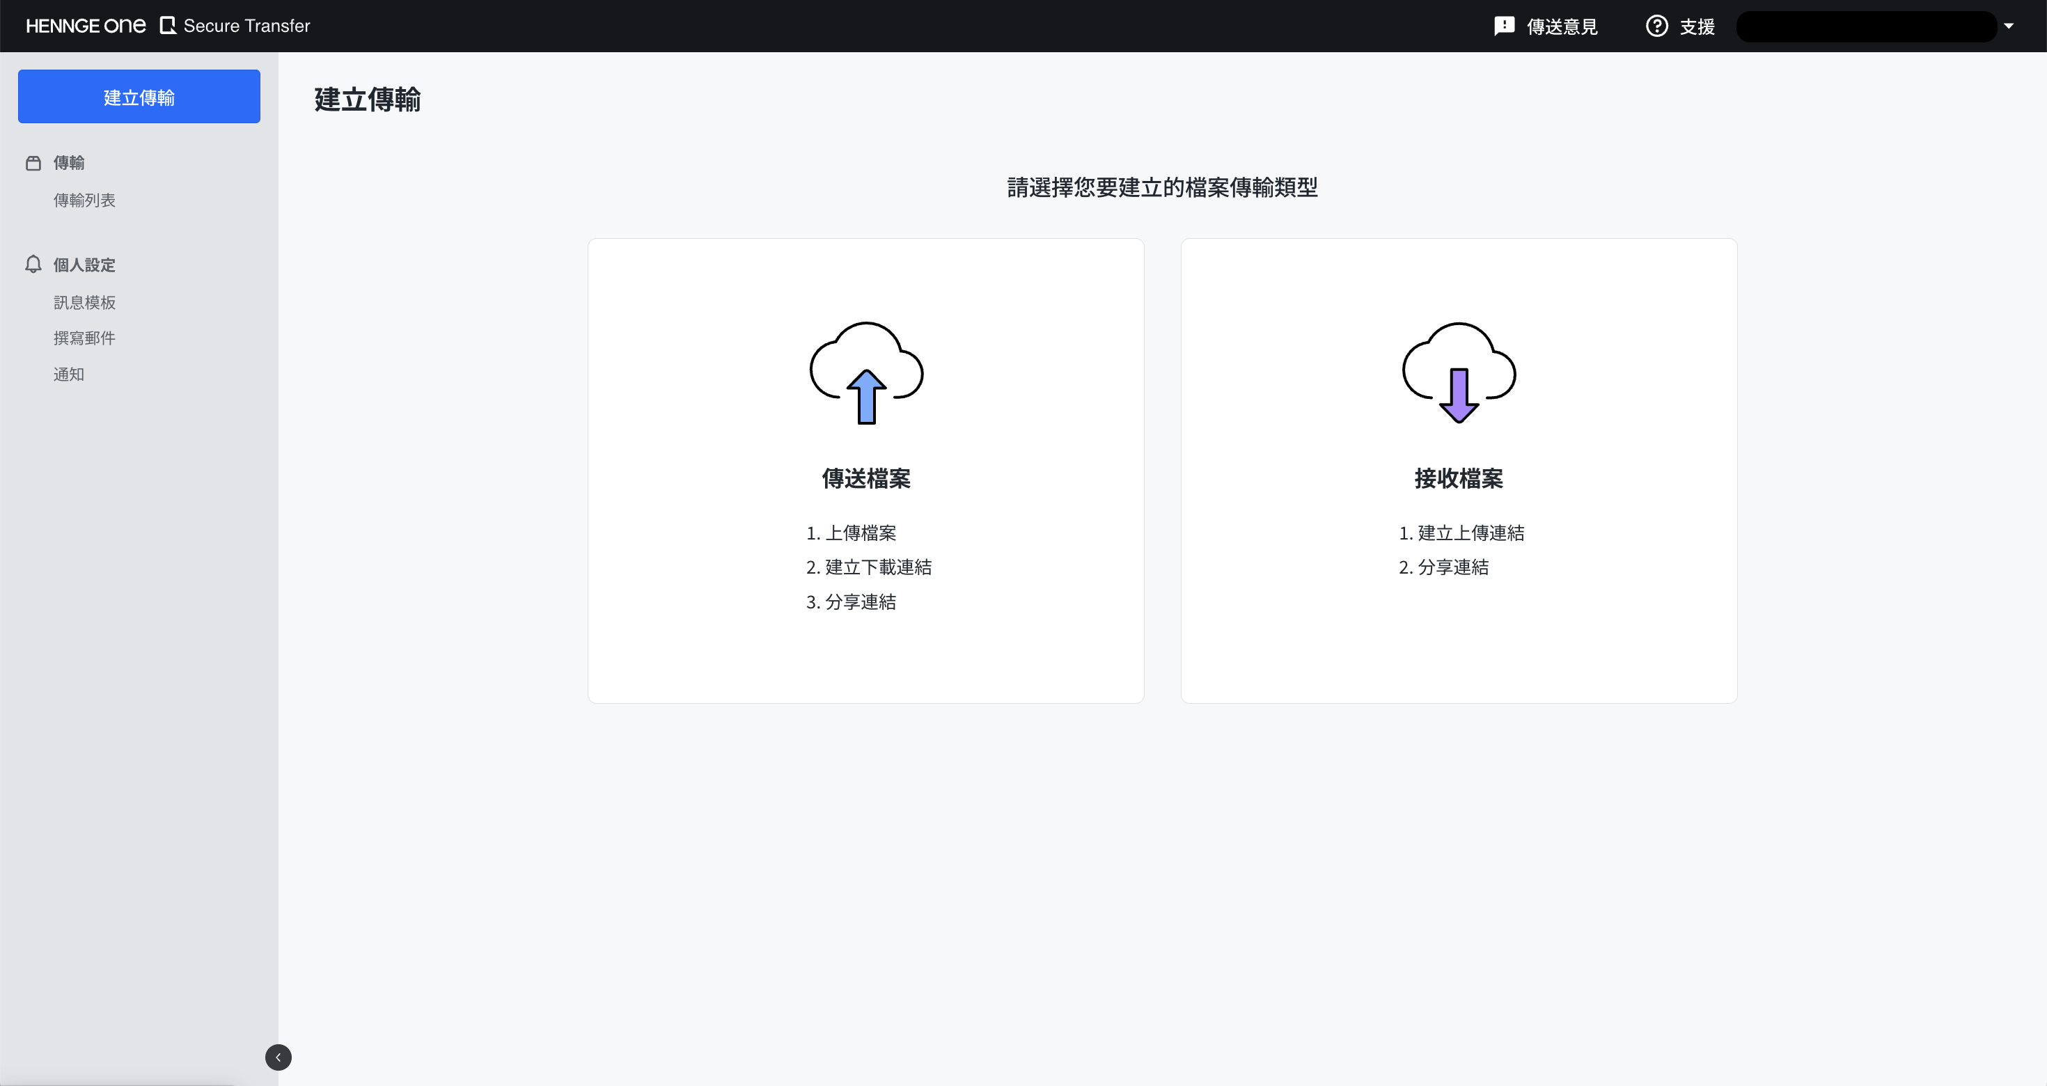
Task: Click the blue 建立傳輸 button
Action: [139, 96]
